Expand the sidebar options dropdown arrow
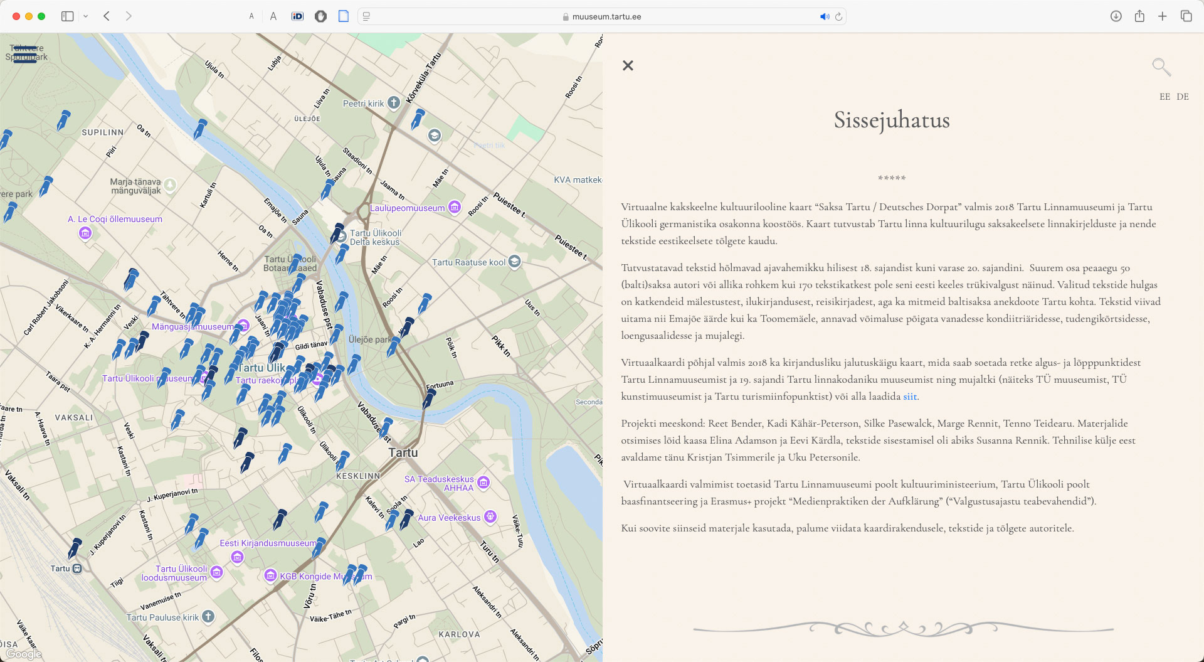Image resolution: width=1204 pixels, height=662 pixels. coord(86,16)
